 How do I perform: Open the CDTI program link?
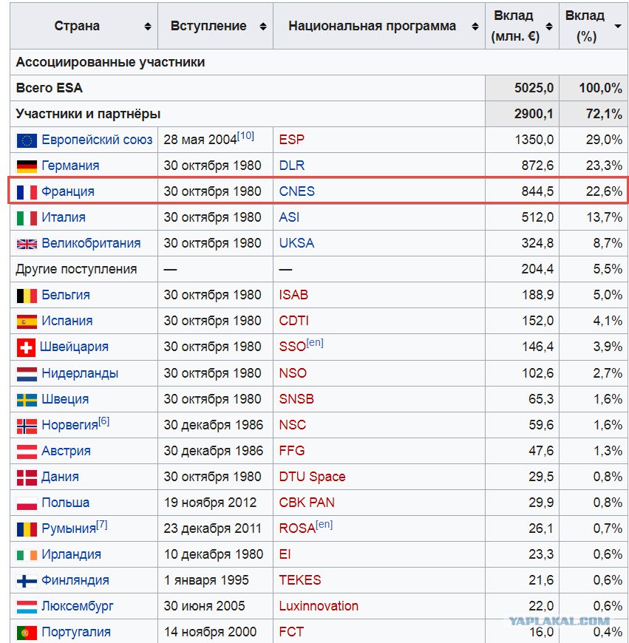pyautogui.click(x=294, y=321)
